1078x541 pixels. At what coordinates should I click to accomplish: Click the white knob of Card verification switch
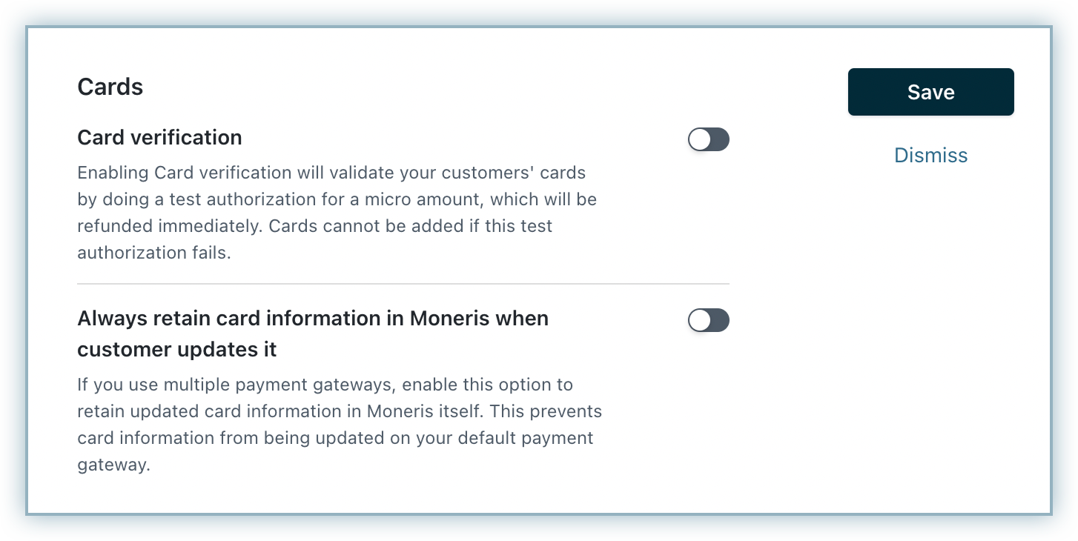pos(700,139)
